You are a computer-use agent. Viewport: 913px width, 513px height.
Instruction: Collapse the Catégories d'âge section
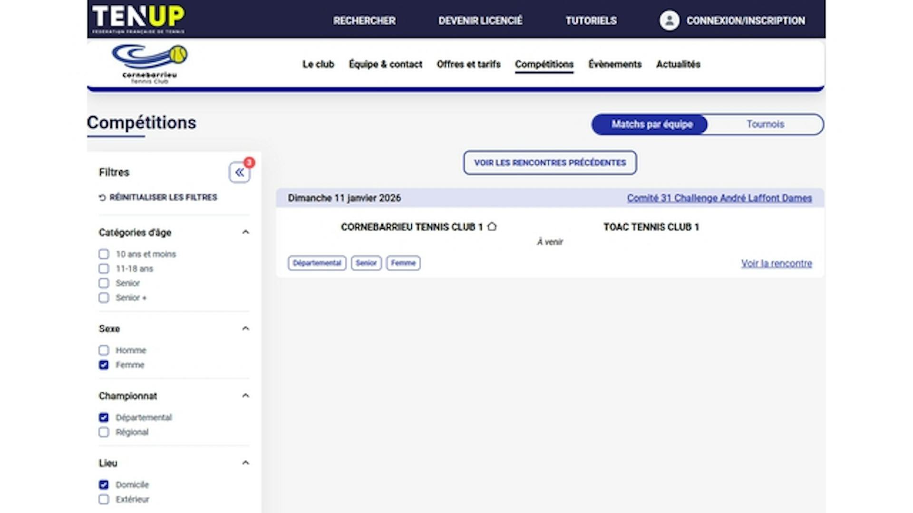(x=245, y=232)
